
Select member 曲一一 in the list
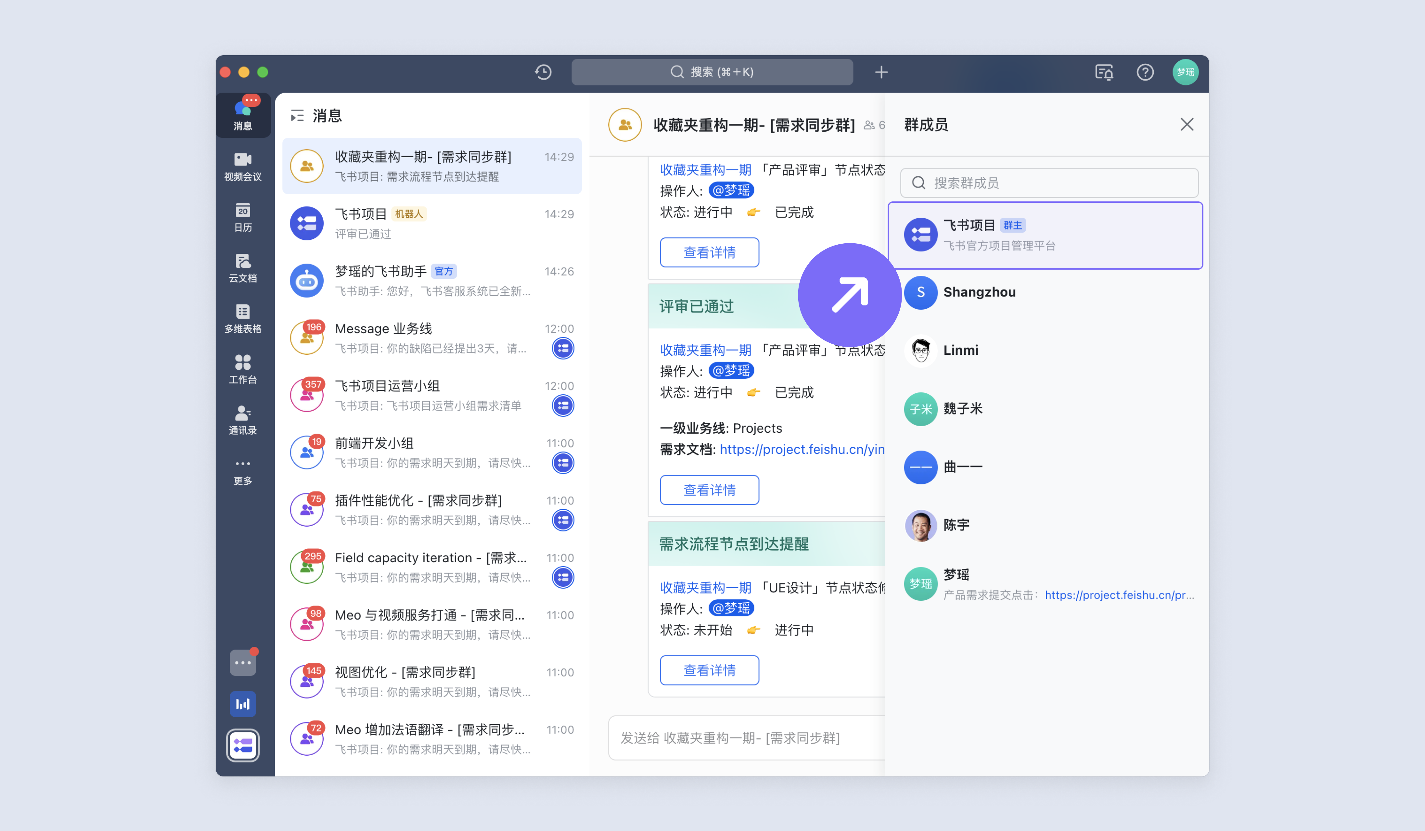pyautogui.click(x=1045, y=467)
